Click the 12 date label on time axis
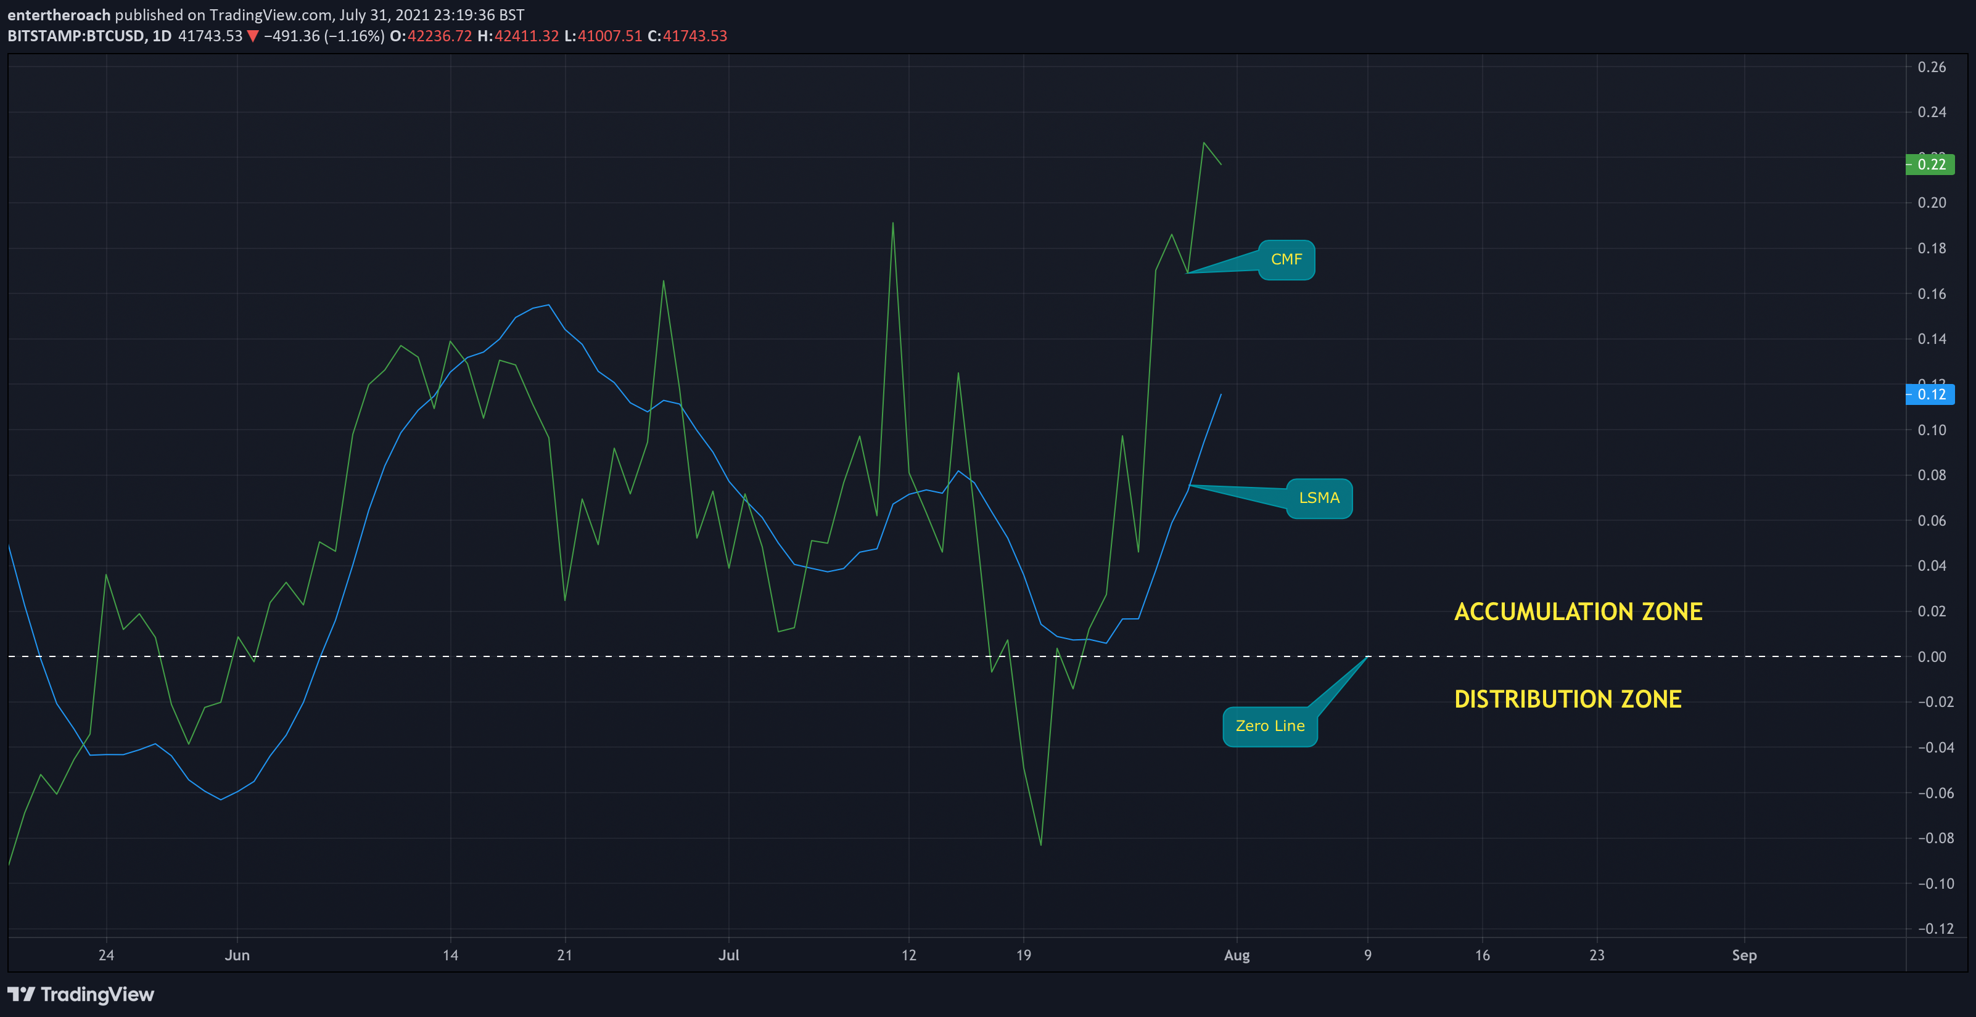Image resolution: width=1976 pixels, height=1017 pixels. pos(909,955)
